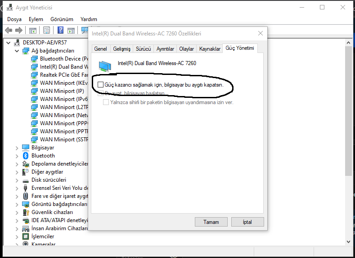Select the Intel(R) Dual Band adapter icon in tree

pyautogui.click(x=34, y=67)
